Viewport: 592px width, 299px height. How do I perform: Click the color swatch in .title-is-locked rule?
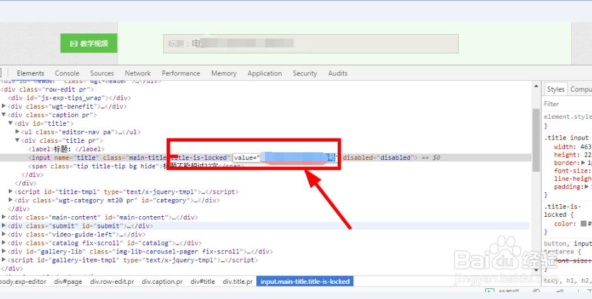[x=583, y=224]
